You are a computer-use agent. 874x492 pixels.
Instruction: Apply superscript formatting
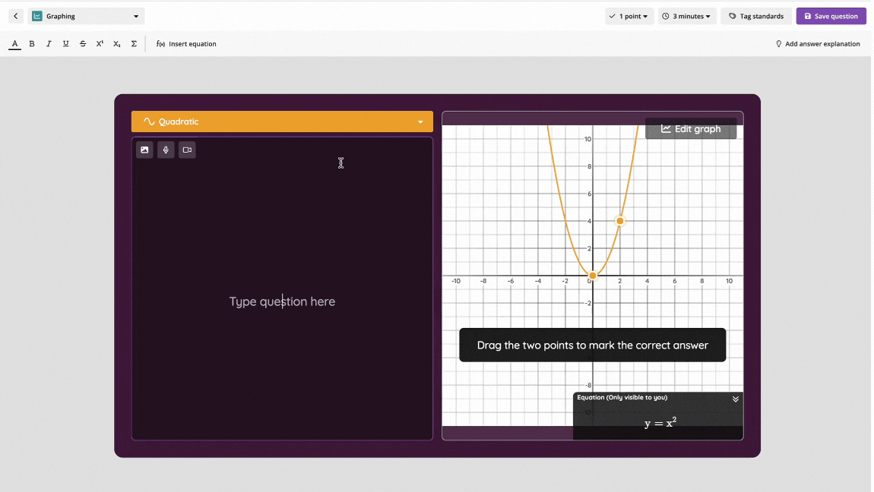tap(100, 44)
